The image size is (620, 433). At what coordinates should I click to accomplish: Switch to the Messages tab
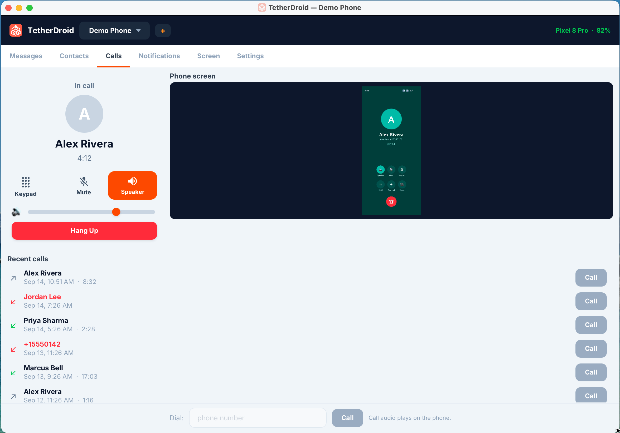coord(26,56)
